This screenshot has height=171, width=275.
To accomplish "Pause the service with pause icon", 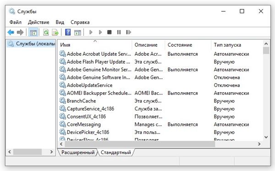I will (119, 32).
